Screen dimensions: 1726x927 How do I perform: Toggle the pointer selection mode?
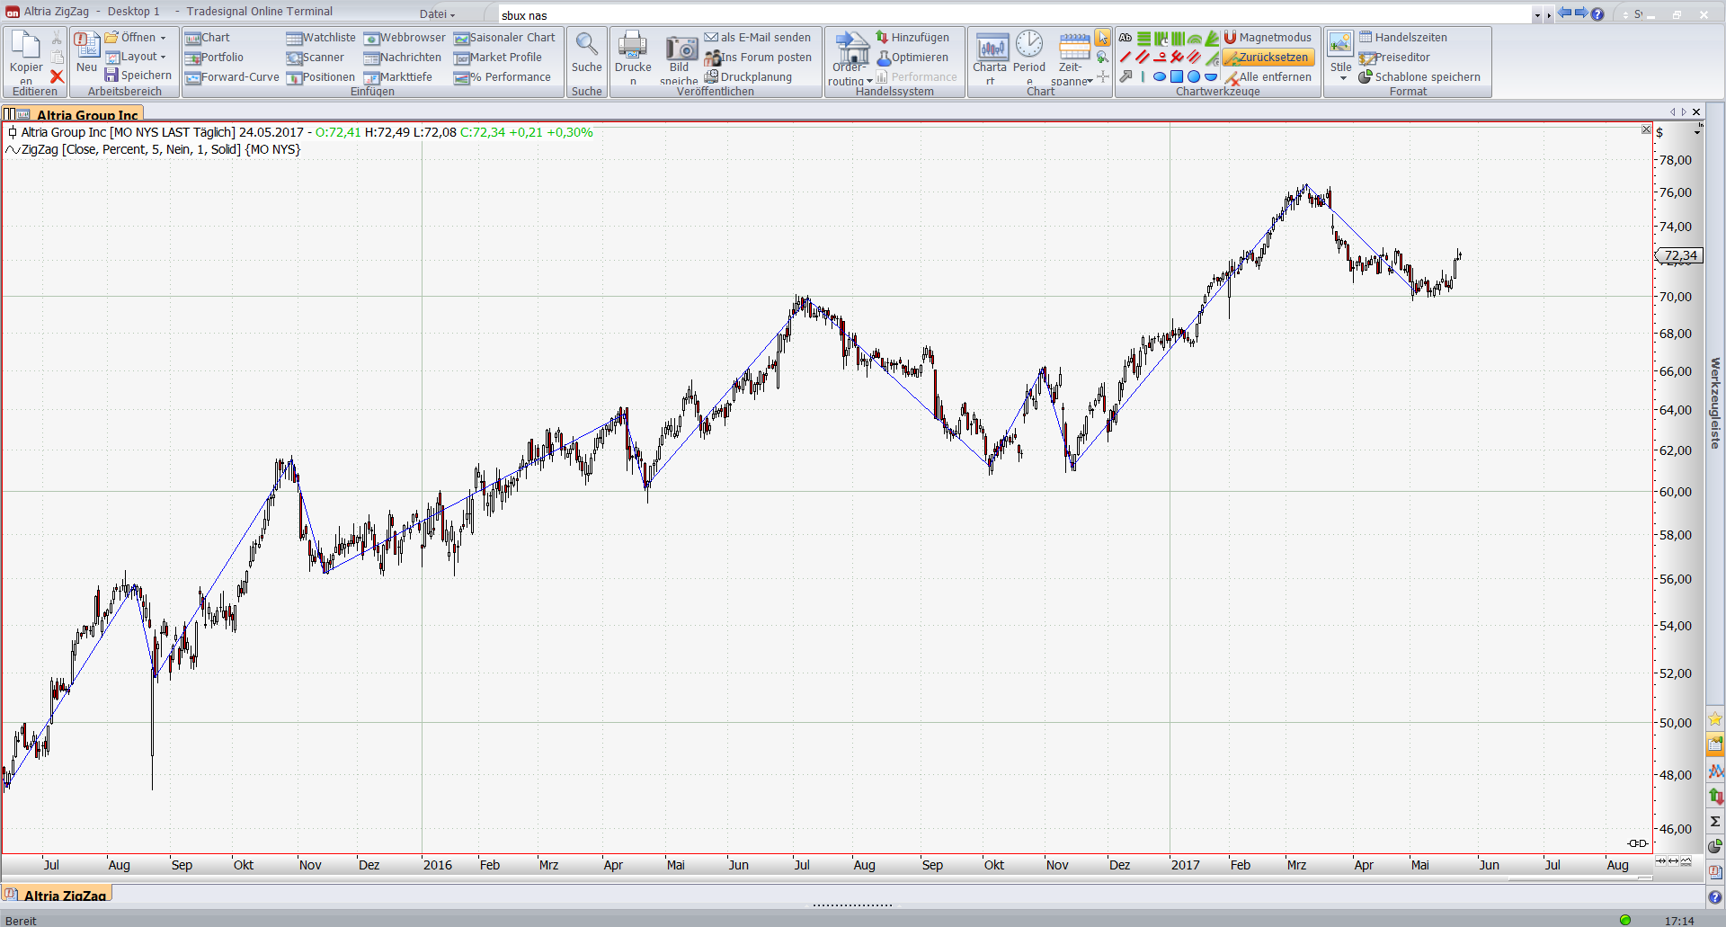(1102, 38)
